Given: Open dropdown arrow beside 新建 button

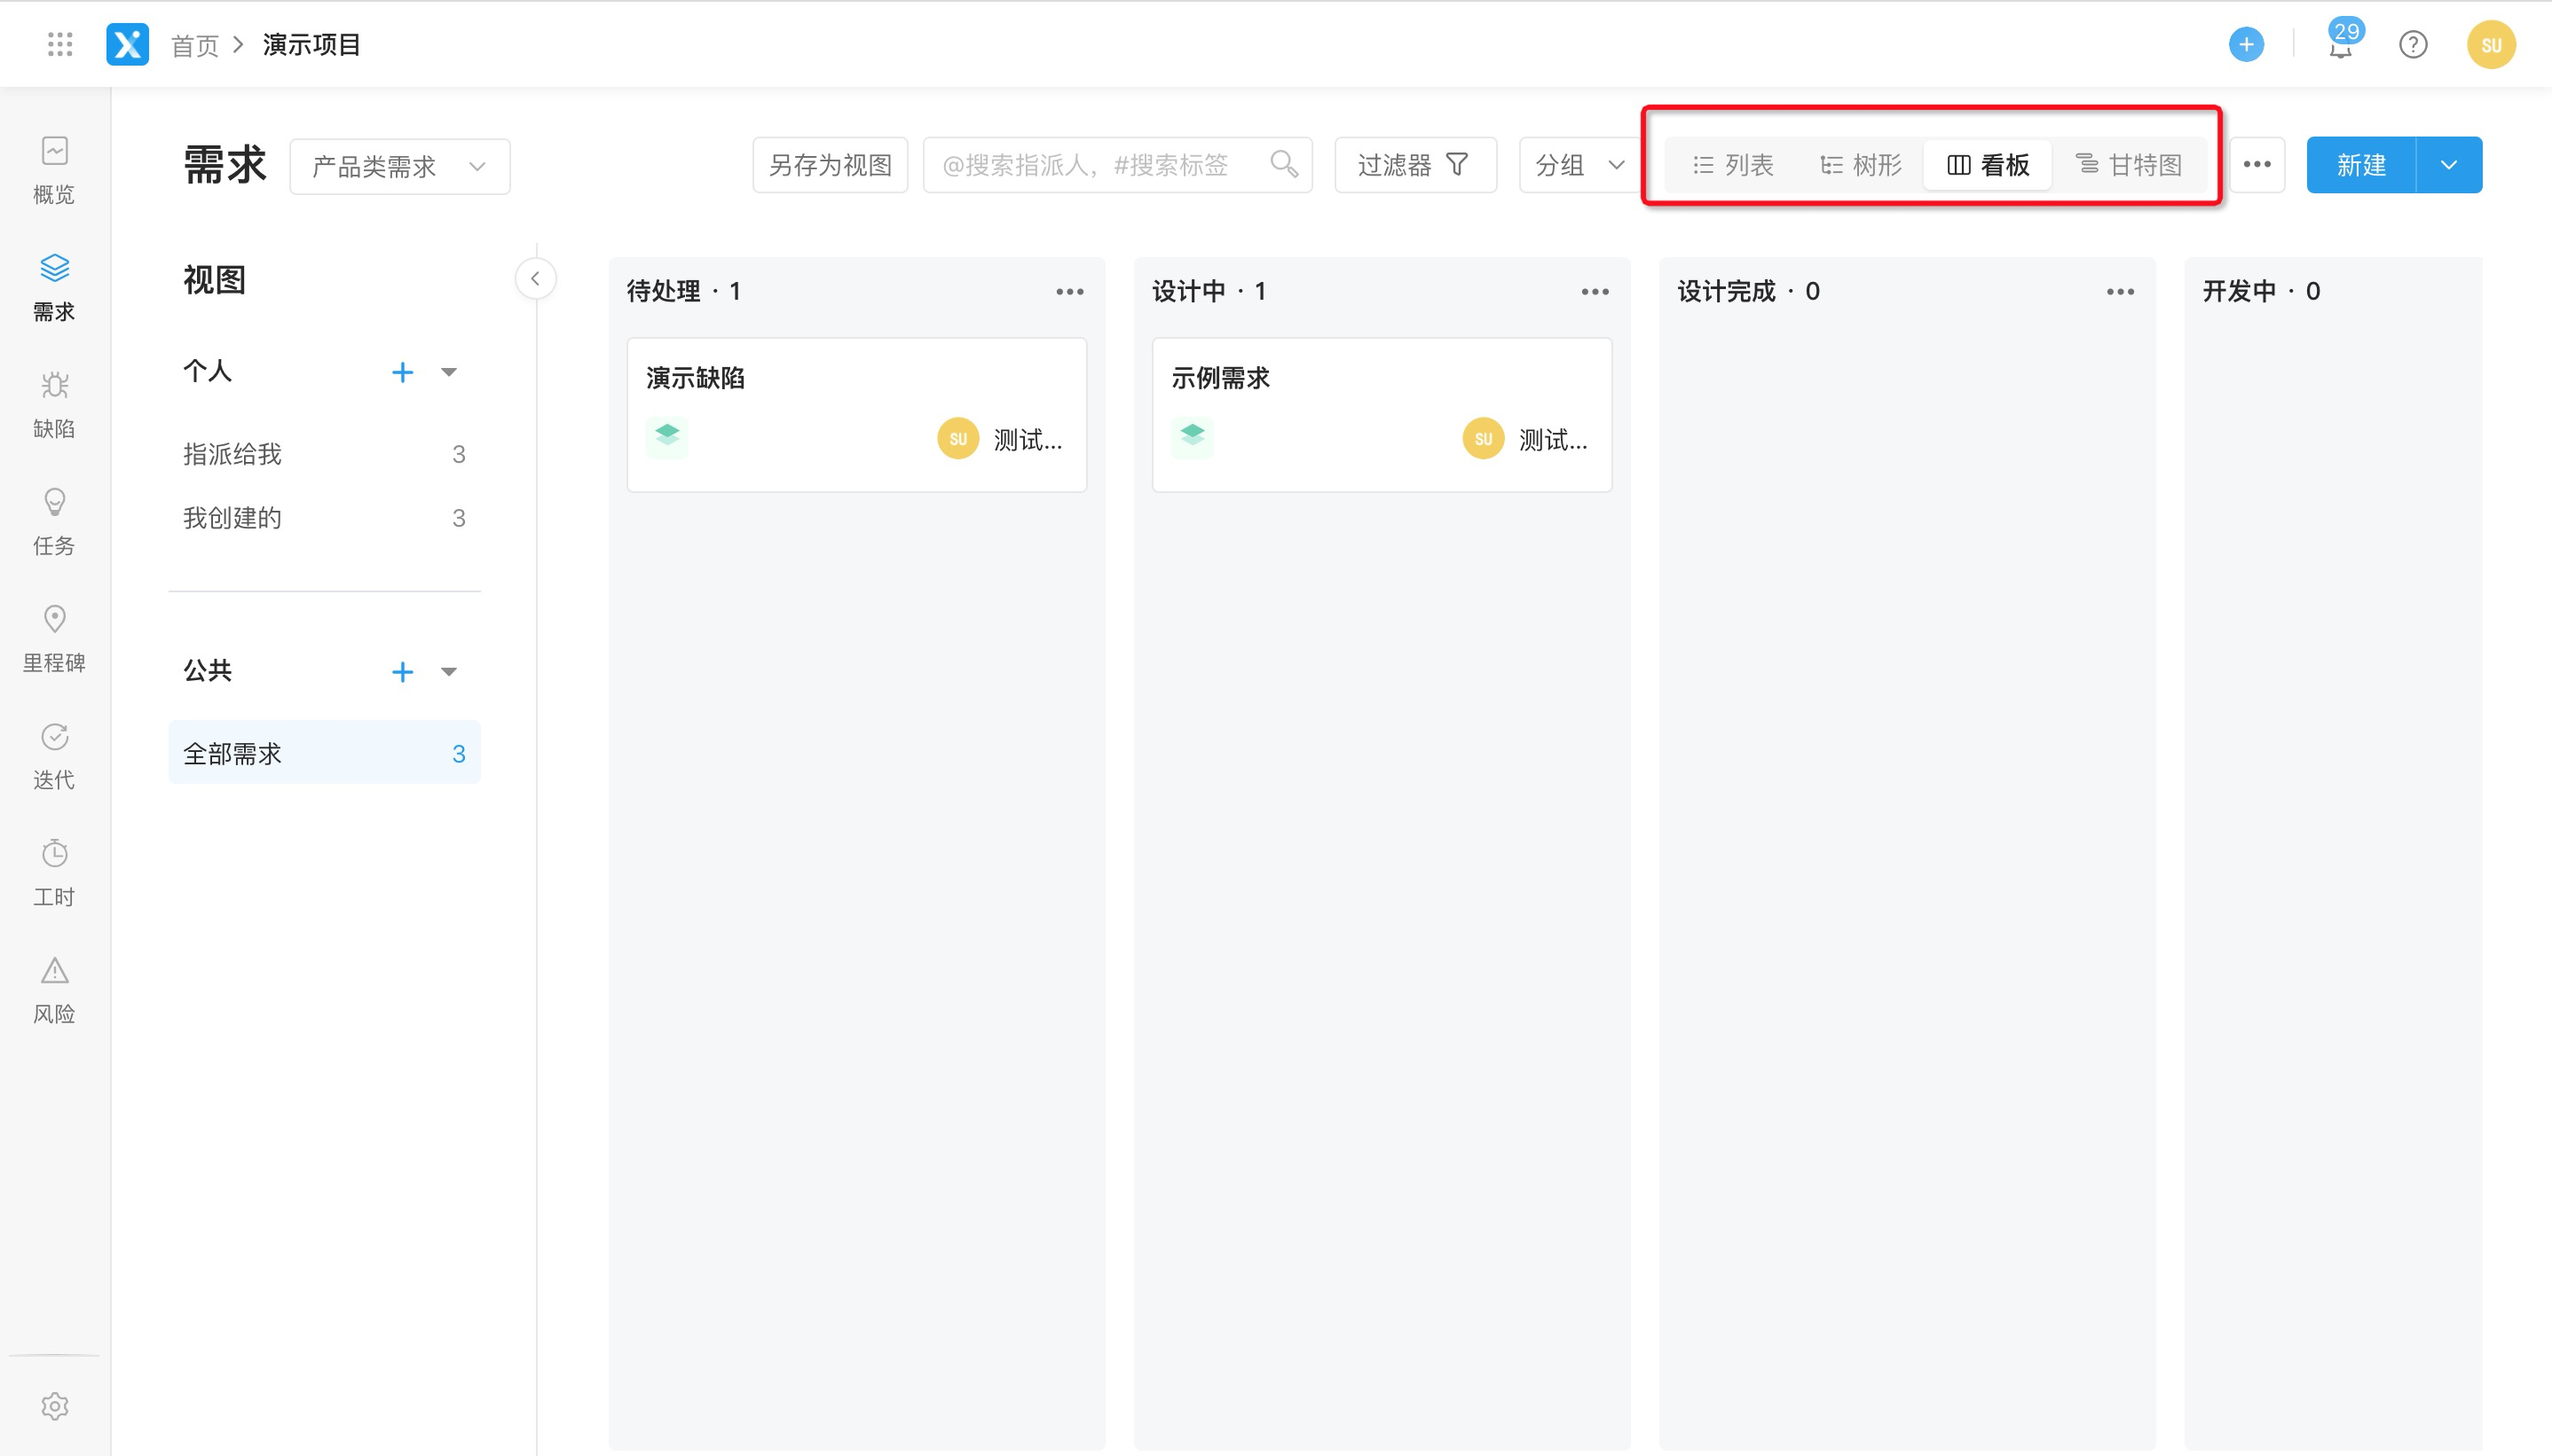Looking at the screenshot, I should (x=2448, y=165).
